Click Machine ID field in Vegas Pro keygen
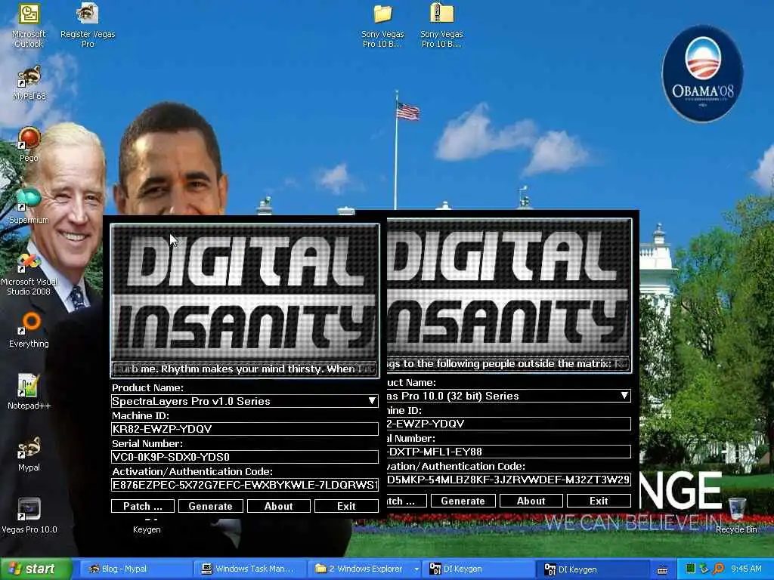Viewport: 774px width, 580px height. pos(509,423)
